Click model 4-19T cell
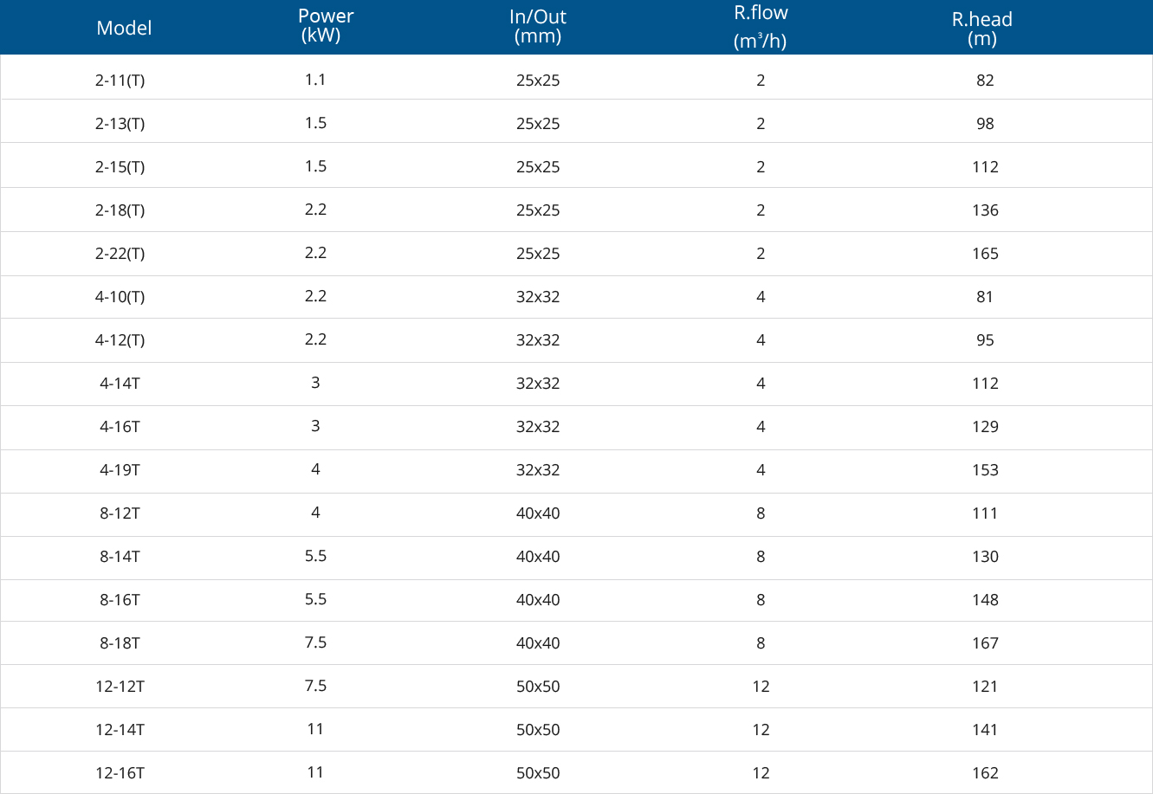The image size is (1153, 794). 120,470
